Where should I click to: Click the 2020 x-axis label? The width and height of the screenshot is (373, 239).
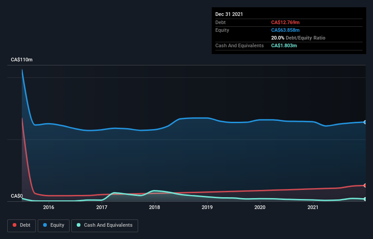[260, 207]
